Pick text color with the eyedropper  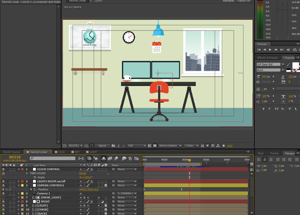pyautogui.click(x=288, y=64)
